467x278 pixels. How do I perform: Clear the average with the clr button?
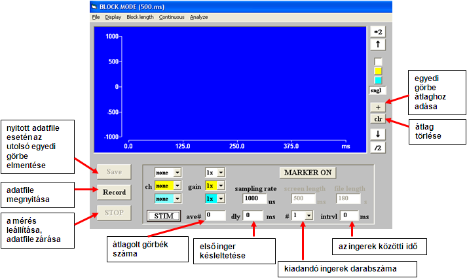378,119
